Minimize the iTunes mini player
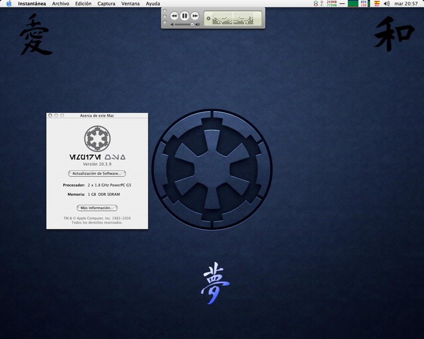The image size is (424, 339). [165, 16]
